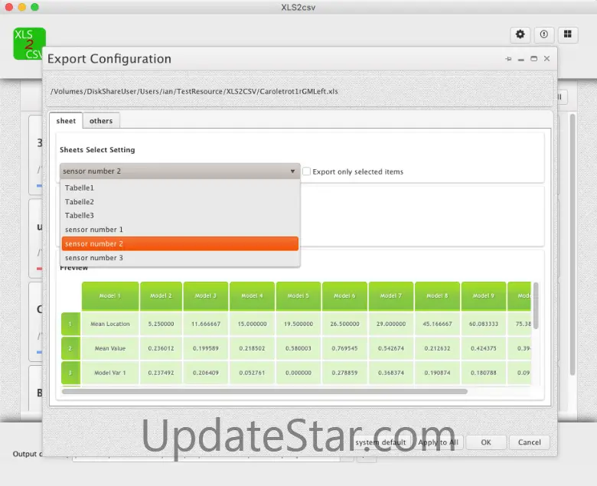Click cell with value 0.052761
The image size is (597, 486).
pos(252,373)
